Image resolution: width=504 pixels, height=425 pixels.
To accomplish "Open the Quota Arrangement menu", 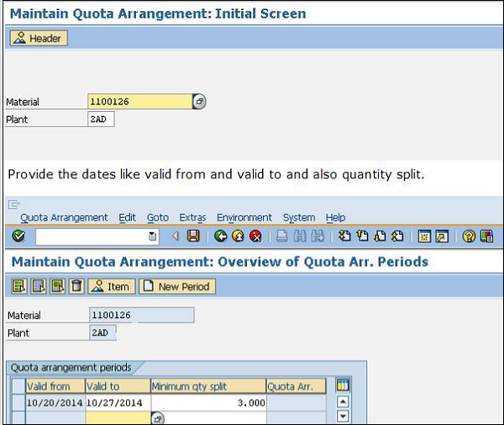I will (64, 217).
